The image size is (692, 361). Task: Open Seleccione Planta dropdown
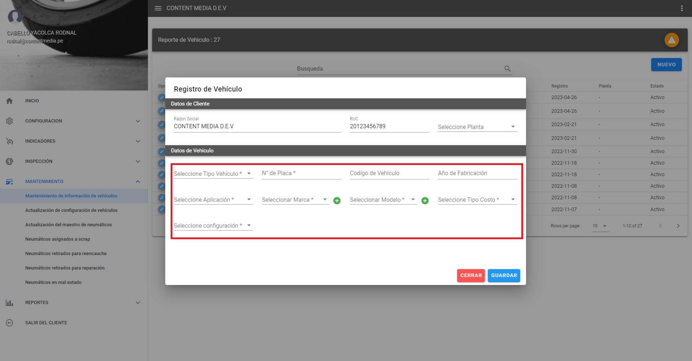tap(477, 127)
